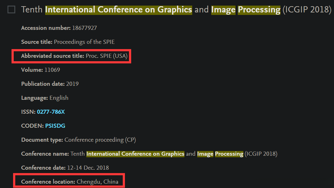Screen dimensions: 334x188
Task: Click the CODEN field label
Action: (x=32, y=126)
